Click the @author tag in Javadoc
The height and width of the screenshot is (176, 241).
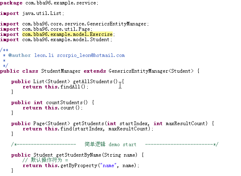19,55
